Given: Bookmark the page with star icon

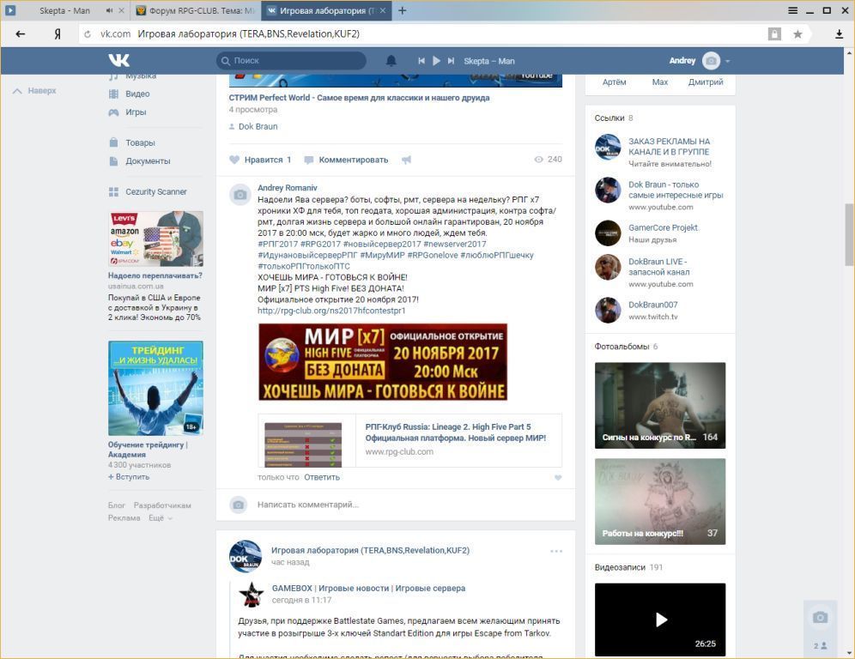Looking at the screenshot, I should click(x=797, y=34).
